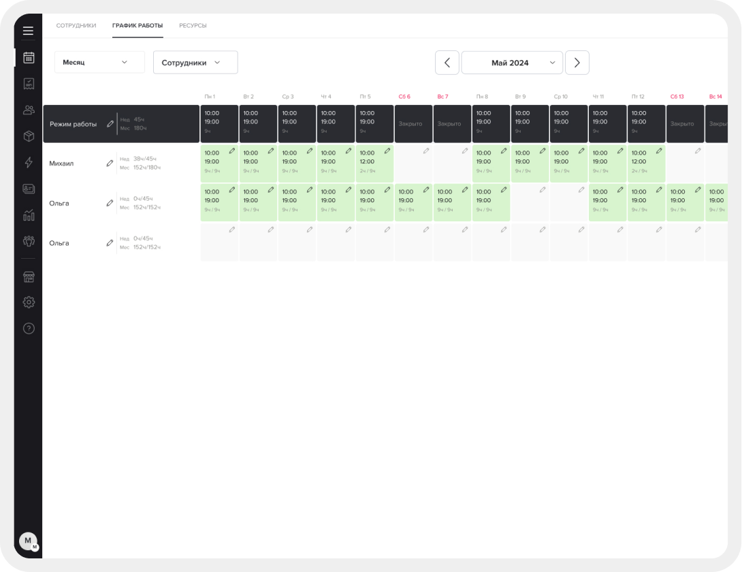Open the ID card sidebar icon

pos(29,189)
